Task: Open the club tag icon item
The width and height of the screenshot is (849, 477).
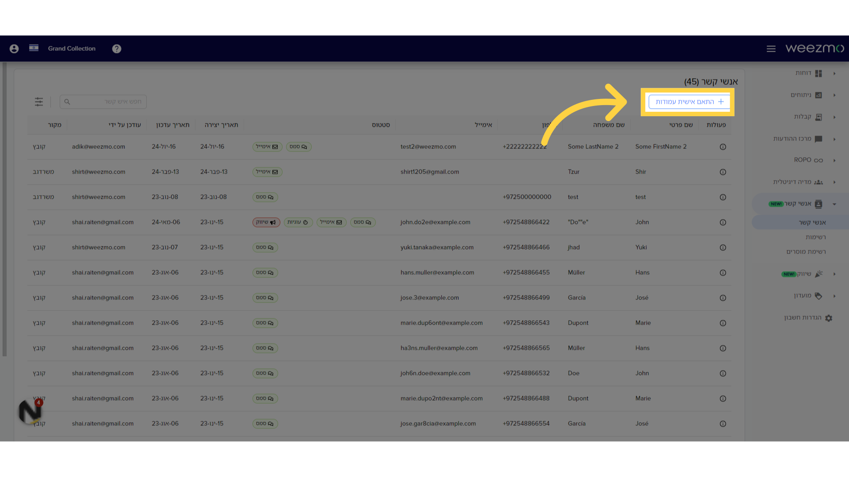Action: (818, 296)
